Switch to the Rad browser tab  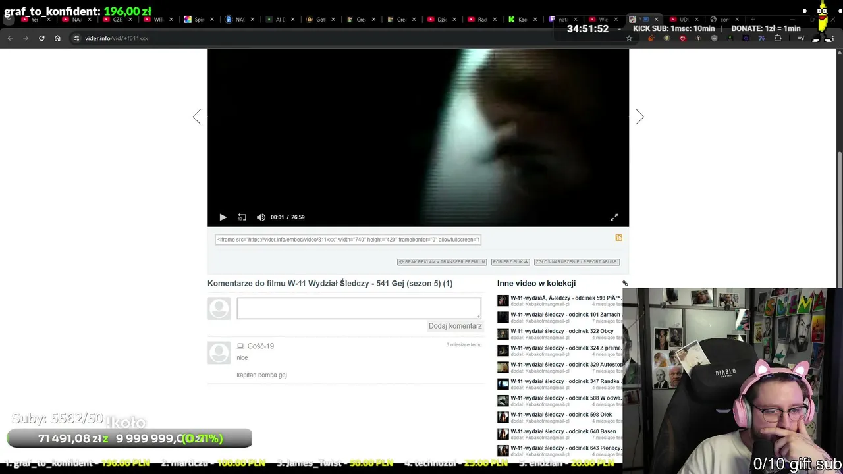click(481, 20)
